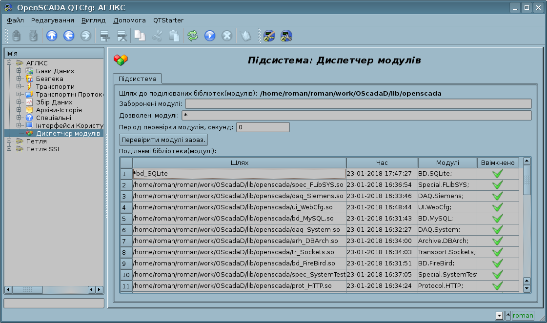Refresh the page with the green arrows icon

click(x=193, y=36)
